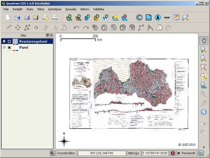210x158 pixels.
Task: Open the Vektors menu
Action: [85, 9]
